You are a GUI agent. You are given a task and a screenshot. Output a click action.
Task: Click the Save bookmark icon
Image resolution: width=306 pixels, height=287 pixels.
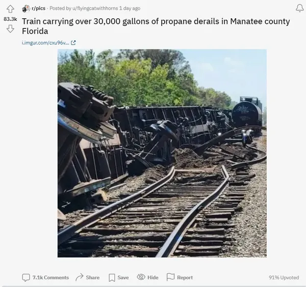click(112, 278)
